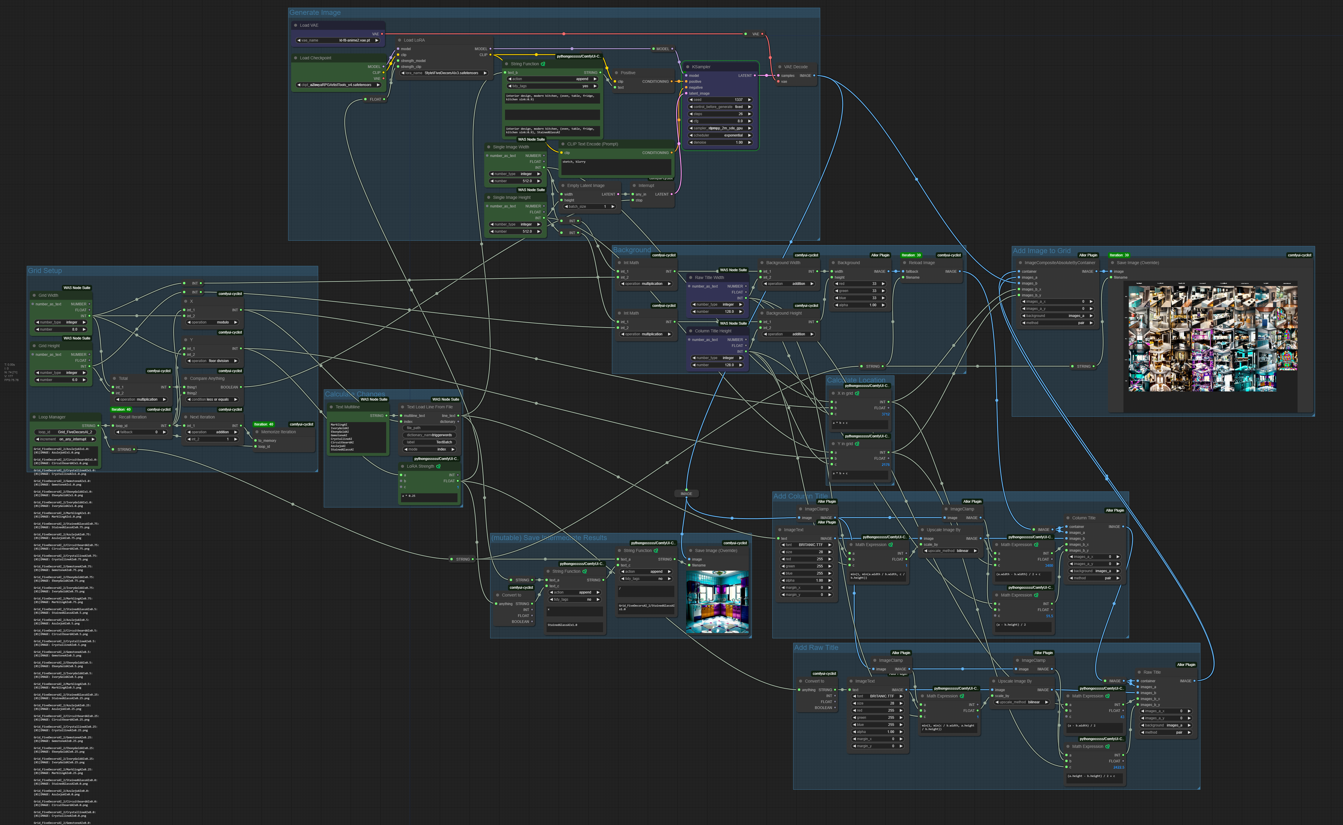Collapse the Compare Anything node via its dot
The image size is (1343, 825).
pos(186,379)
